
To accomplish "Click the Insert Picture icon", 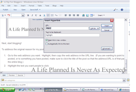I will [87, 16].
